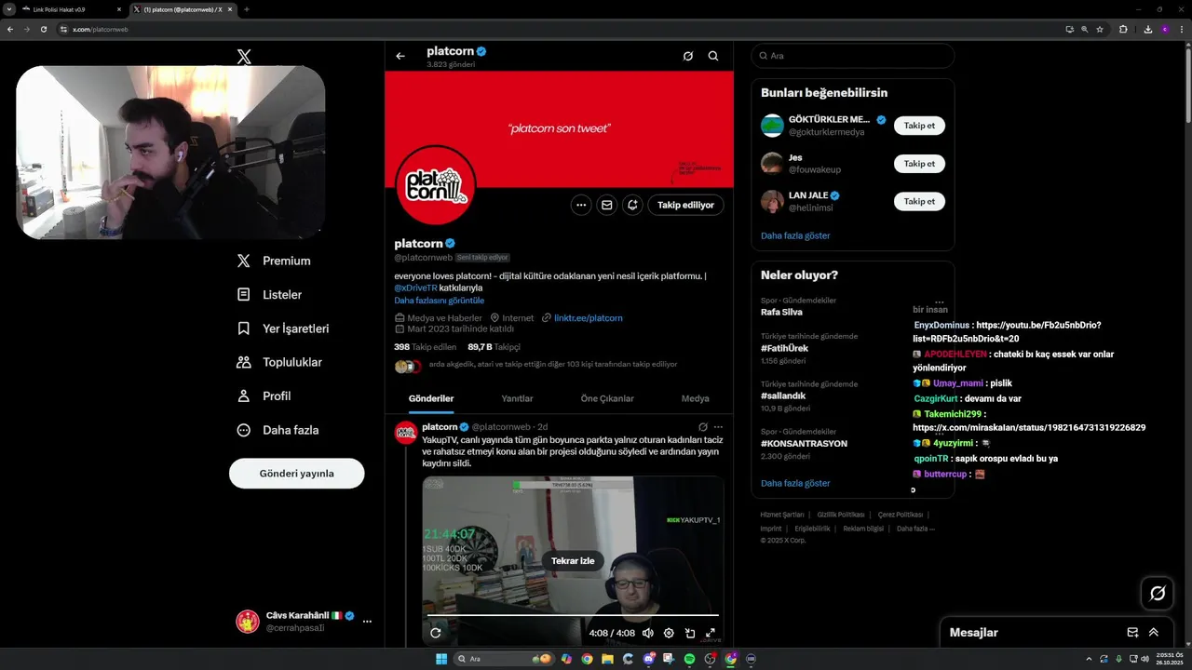Image resolution: width=1192 pixels, height=670 pixels.
Task: Open the Windows Start button
Action: click(441, 659)
